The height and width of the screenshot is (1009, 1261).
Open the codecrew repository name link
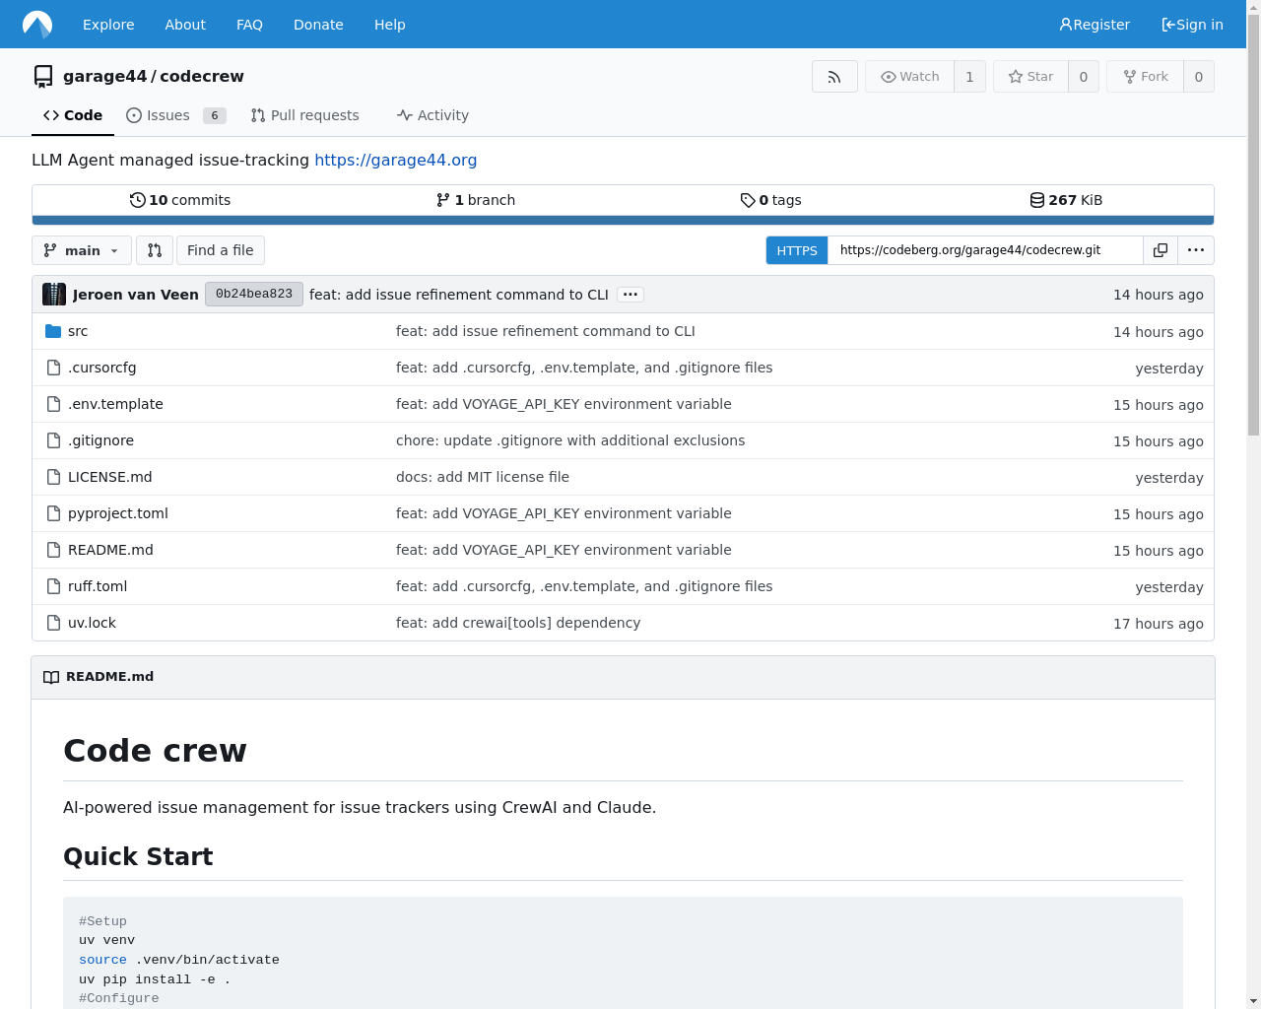pyautogui.click(x=201, y=76)
